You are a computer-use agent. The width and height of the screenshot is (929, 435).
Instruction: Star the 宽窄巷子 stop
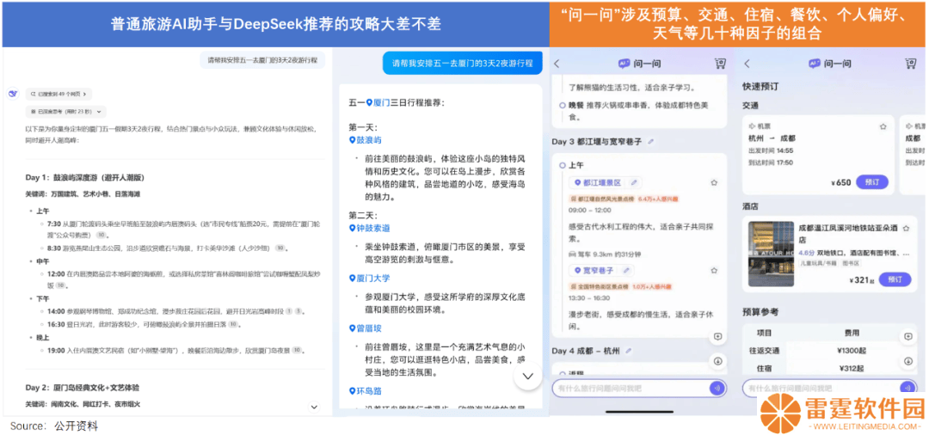[x=714, y=271]
